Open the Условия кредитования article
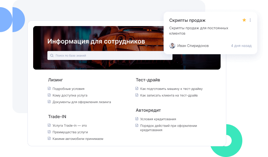 pyautogui.click(x=158, y=119)
